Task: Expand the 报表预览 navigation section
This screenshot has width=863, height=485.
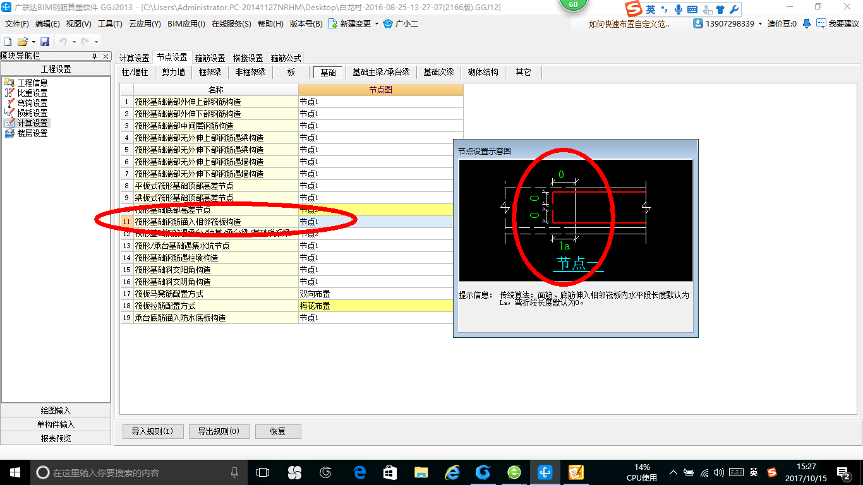Action: pos(56,438)
